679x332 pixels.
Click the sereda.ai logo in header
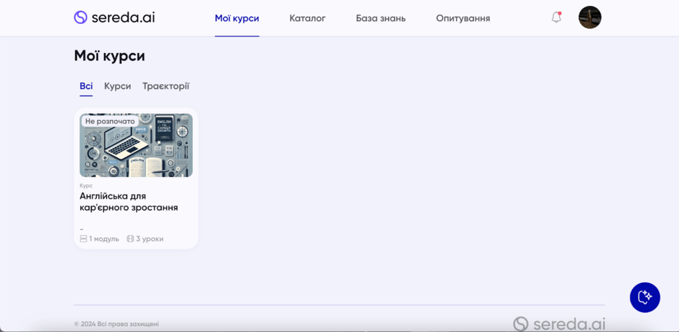point(114,18)
